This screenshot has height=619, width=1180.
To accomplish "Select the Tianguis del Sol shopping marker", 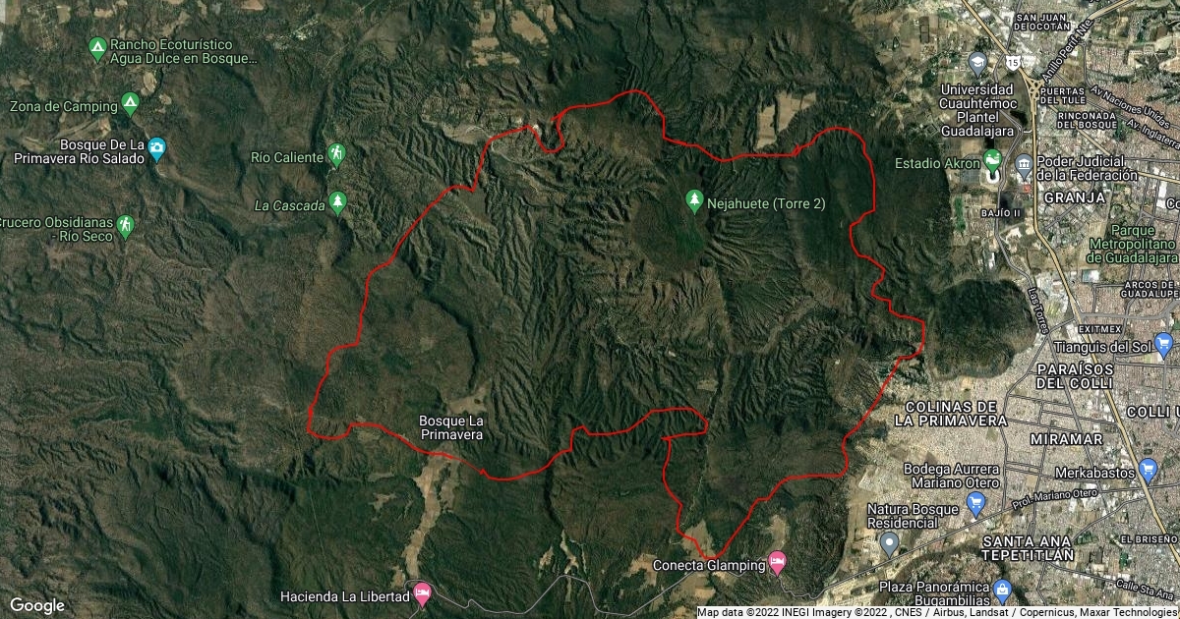I will coord(1164,345).
